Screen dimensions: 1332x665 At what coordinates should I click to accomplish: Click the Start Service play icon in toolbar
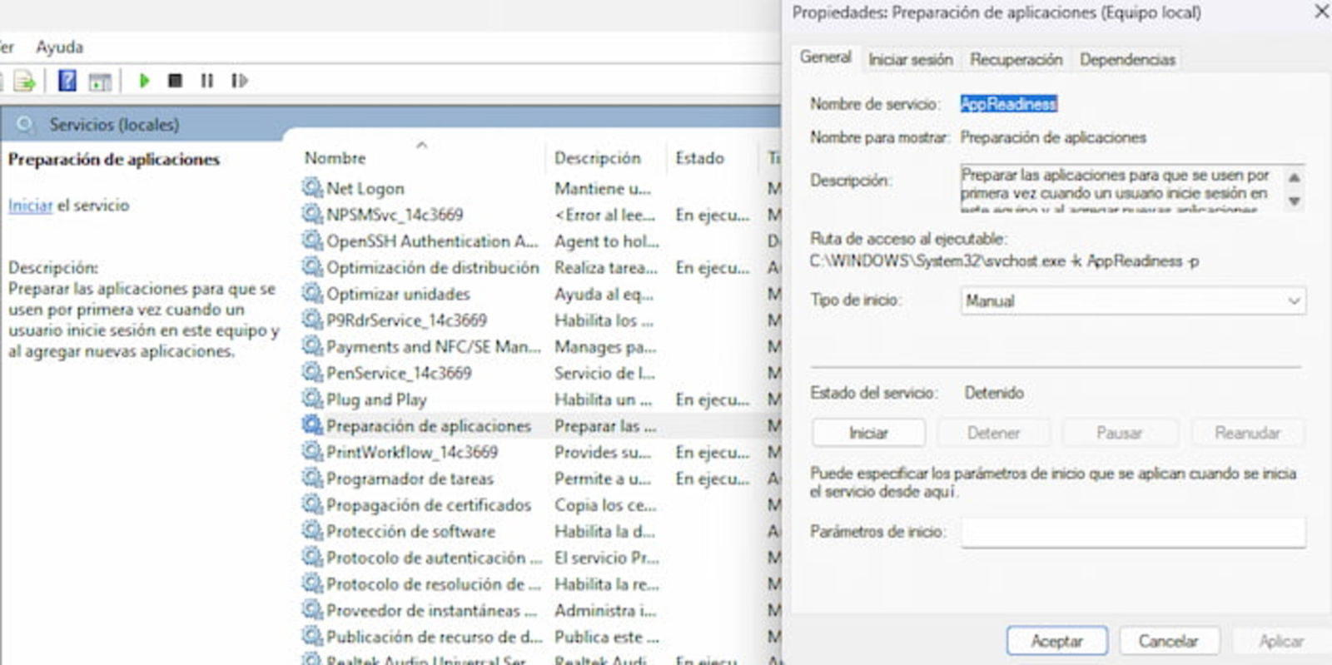(x=144, y=81)
